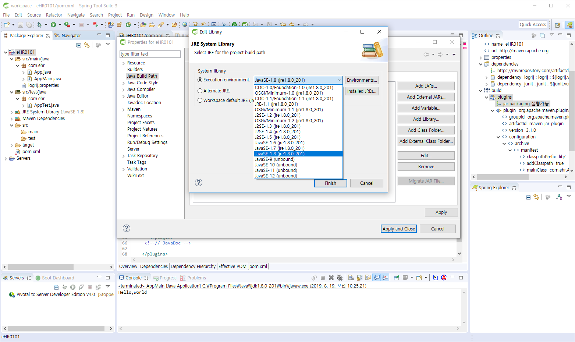The image size is (575, 342).
Task: Click the Open Perspective icon
Action: coord(557,25)
